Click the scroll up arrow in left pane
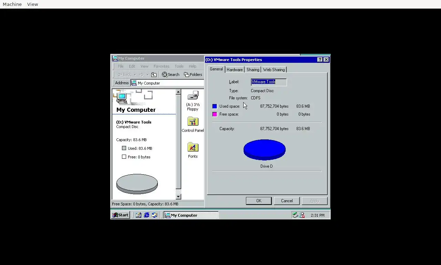 tap(178, 92)
